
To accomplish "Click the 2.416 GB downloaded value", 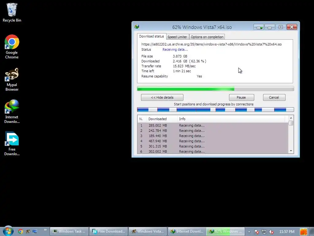I will tap(190, 61).
